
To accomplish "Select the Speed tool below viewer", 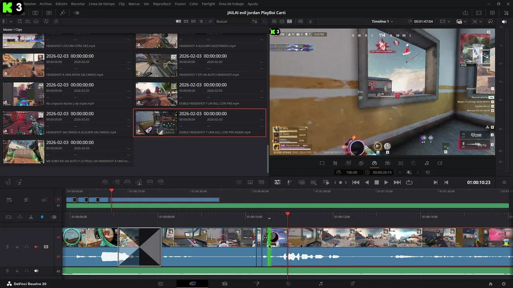I will tap(374, 163).
